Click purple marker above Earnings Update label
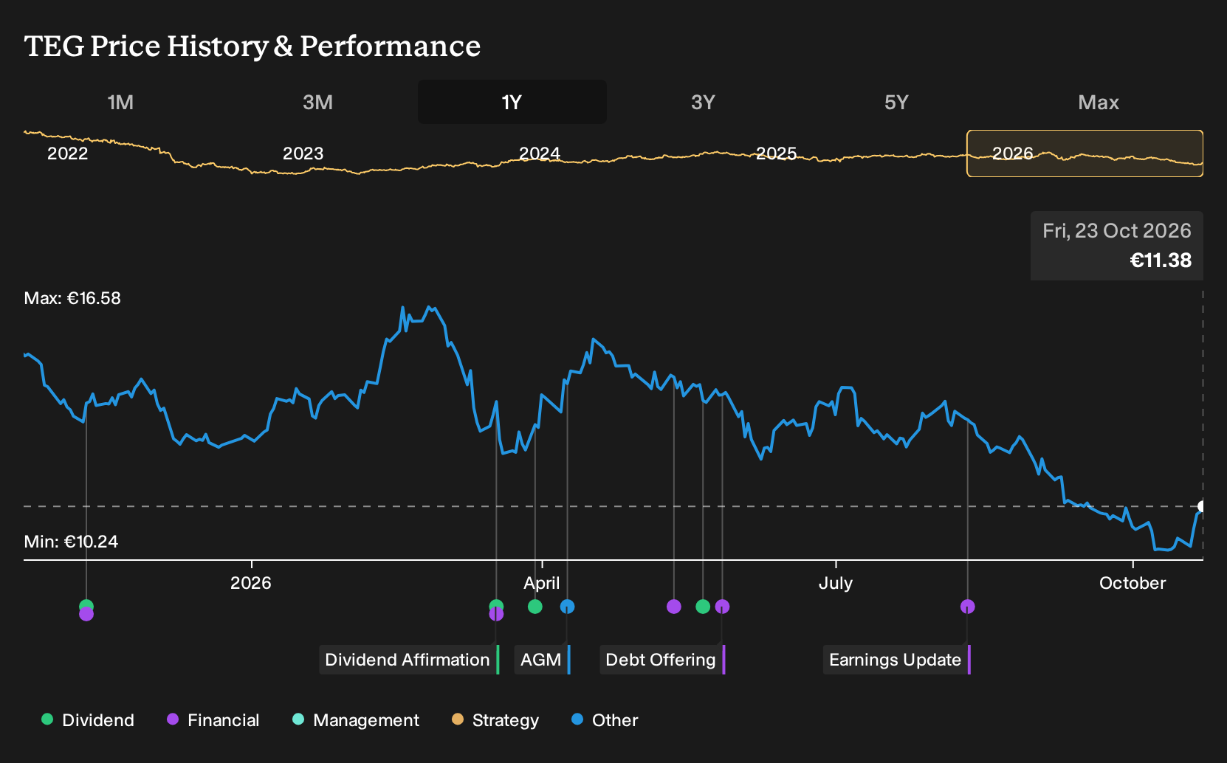 [x=968, y=607]
